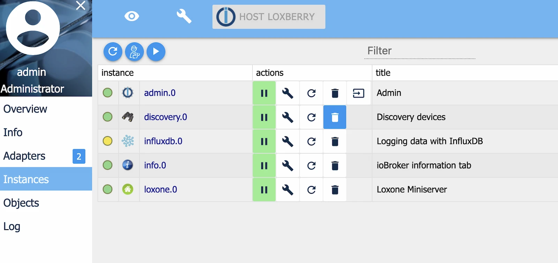Click the admin.0 adapter logo

pos(128,93)
